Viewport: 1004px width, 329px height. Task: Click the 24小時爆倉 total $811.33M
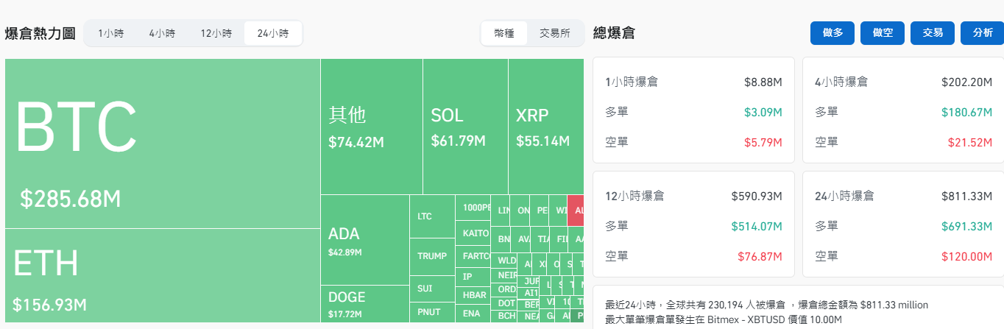coord(966,197)
